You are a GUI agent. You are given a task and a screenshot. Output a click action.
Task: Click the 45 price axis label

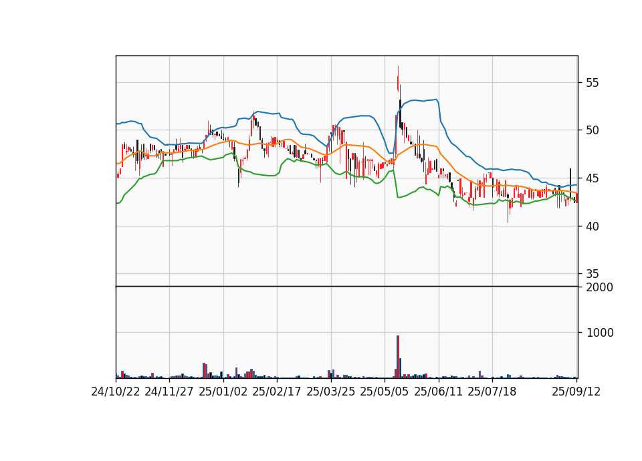click(593, 178)
